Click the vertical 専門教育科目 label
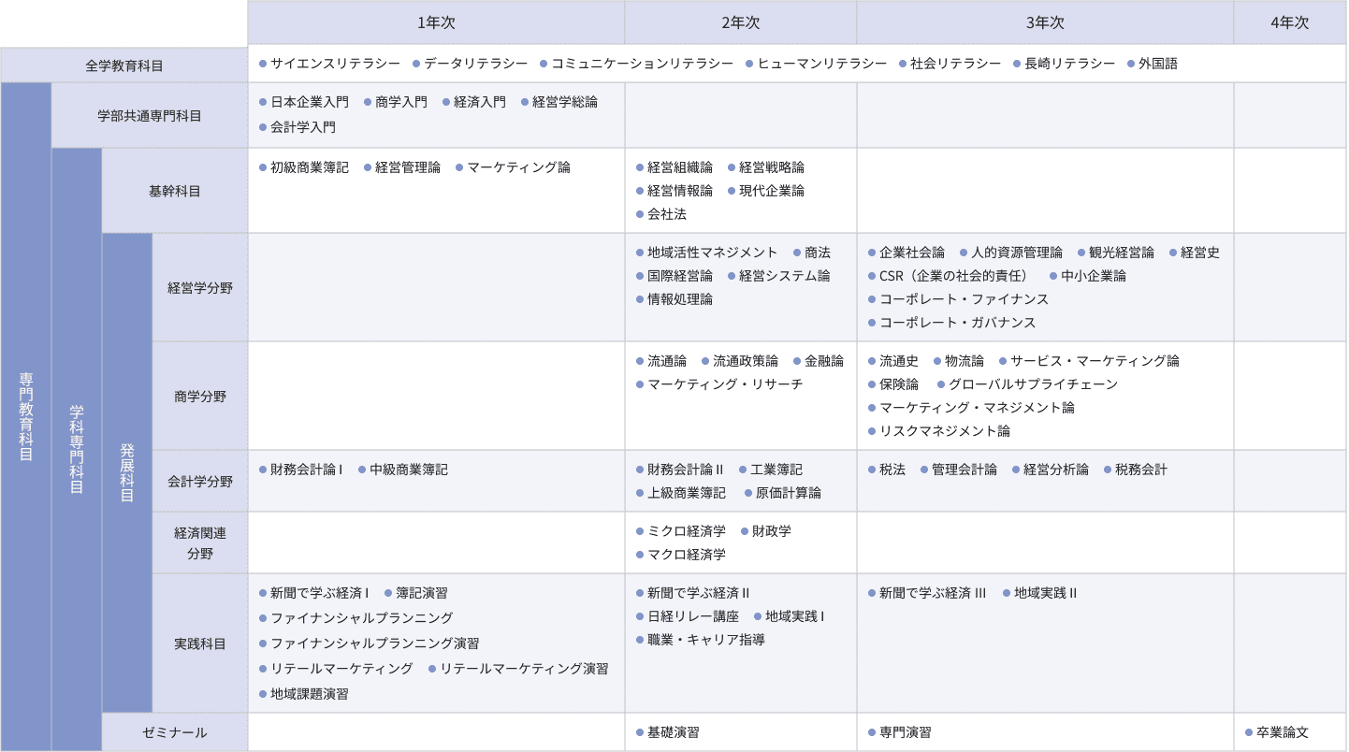Viewport: 1349px width, 752px height. point(26,417)
